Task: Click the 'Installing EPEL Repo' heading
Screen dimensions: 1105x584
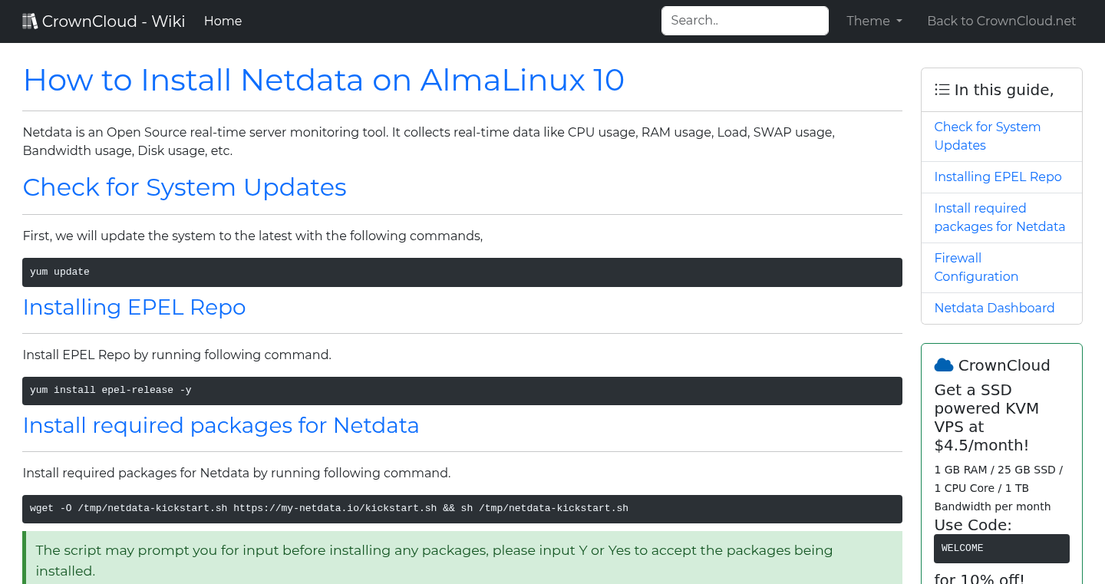Action: coord(134,307)
